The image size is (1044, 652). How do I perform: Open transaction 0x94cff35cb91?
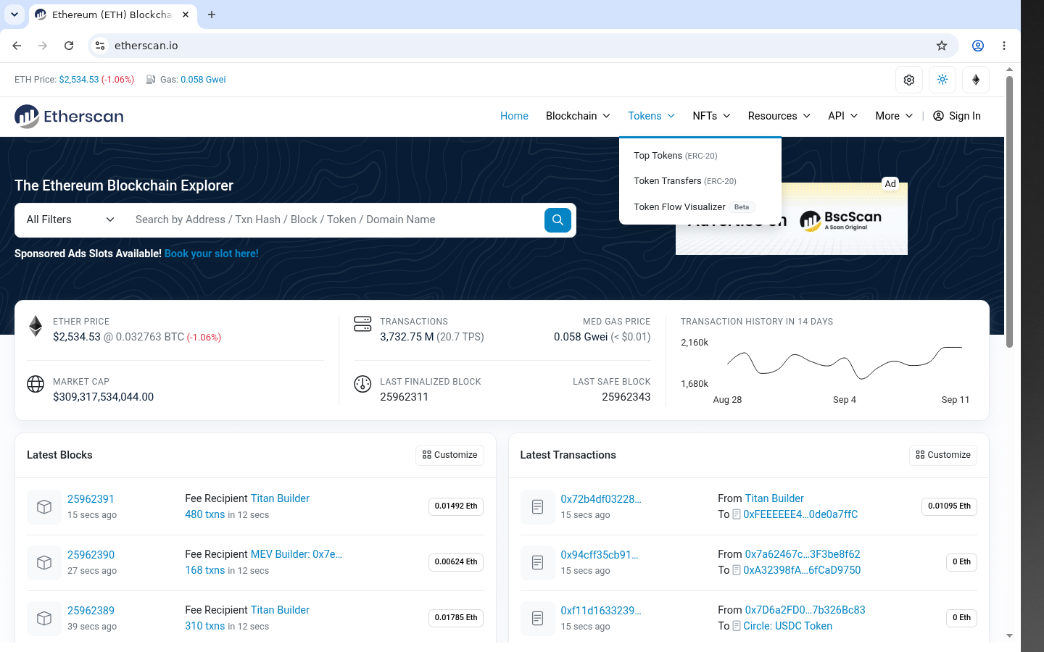(600, 555)
